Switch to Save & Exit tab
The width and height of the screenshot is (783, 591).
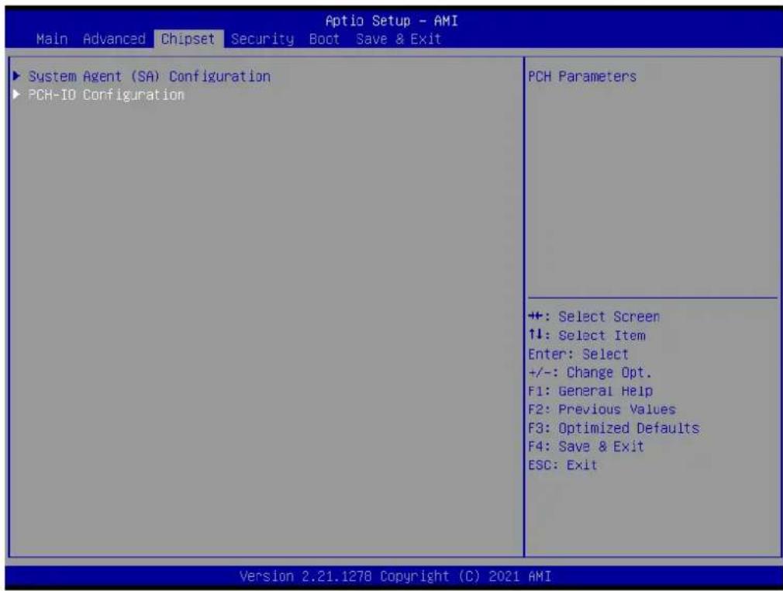pos(398,39)
